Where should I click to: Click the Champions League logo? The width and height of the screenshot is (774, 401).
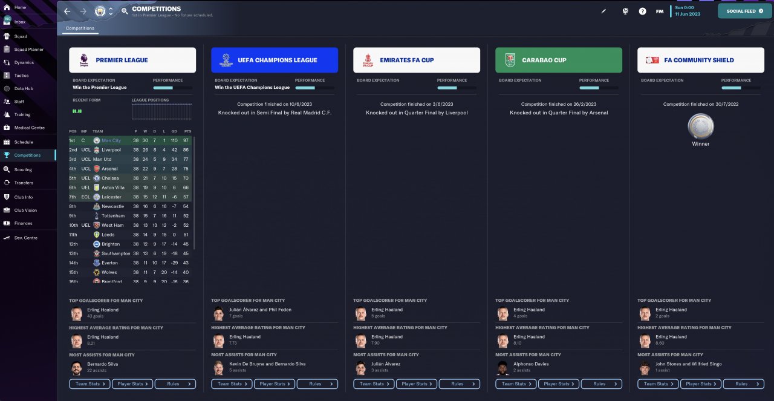[x=226, y=60]
